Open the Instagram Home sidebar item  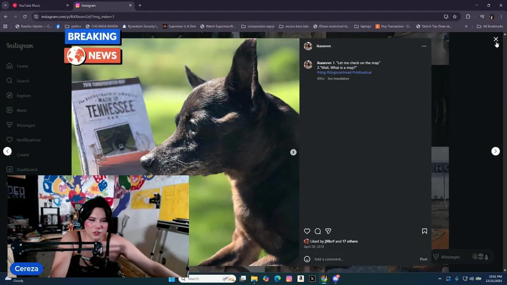click(x=17, y=66)
